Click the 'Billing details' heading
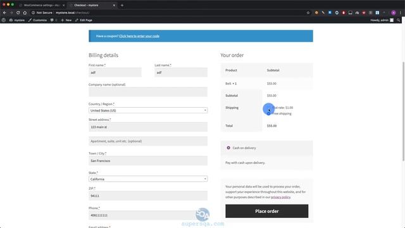Viewport: 405px width, 228px height. coord(103,55)
